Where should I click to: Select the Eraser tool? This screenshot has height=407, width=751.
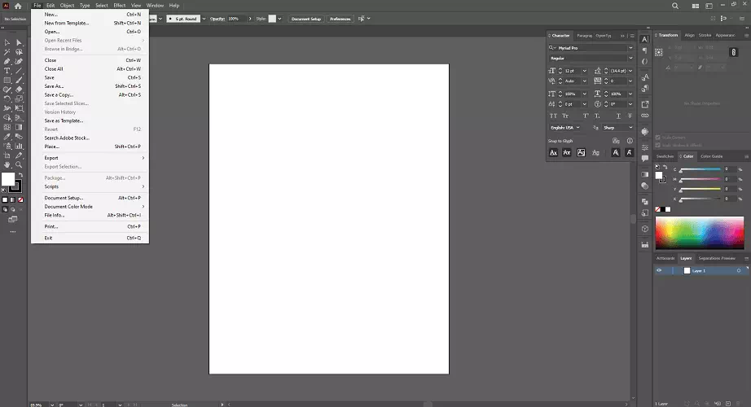[20, 90]
